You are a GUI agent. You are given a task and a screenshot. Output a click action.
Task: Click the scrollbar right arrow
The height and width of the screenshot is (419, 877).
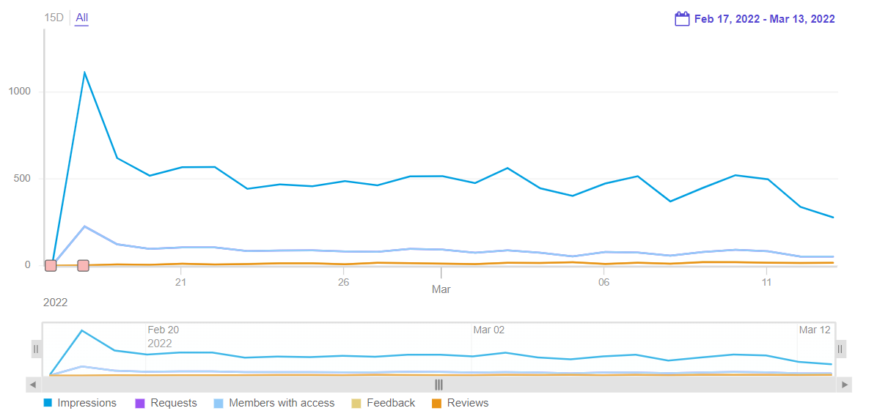coord(845,385)
